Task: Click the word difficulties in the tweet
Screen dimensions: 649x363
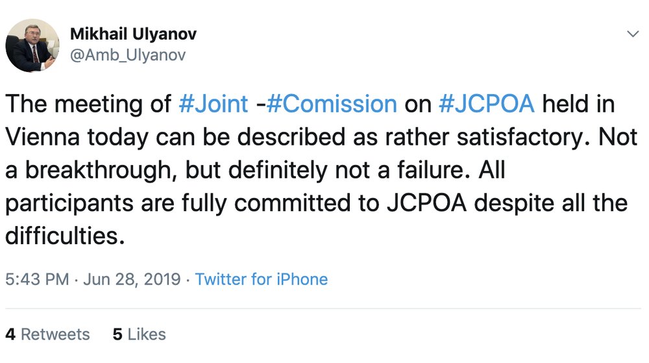Action: pos(64,236)
